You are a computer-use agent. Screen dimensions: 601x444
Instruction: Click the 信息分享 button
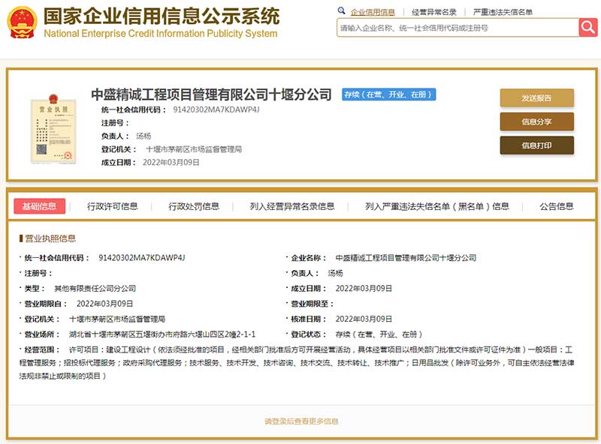[x=536, y=121]
